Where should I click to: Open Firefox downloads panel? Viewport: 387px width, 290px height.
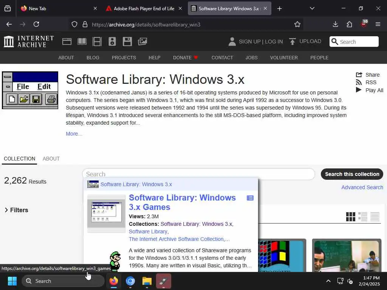click(335, 24)
